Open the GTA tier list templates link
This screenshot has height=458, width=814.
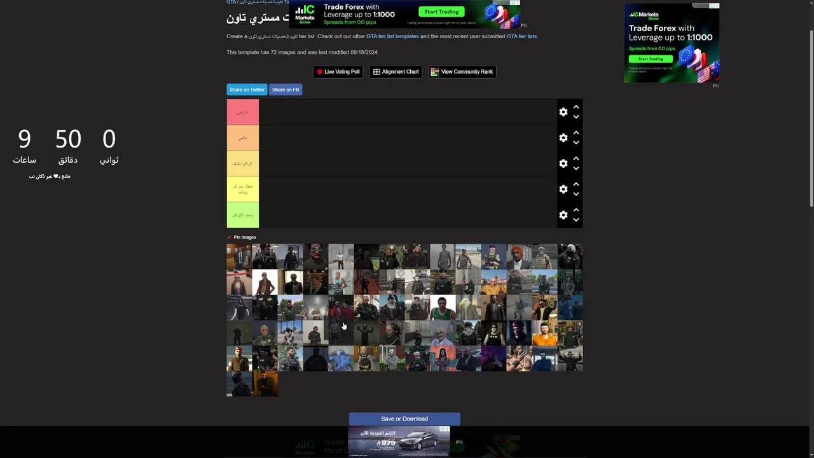tap(392, 36)
